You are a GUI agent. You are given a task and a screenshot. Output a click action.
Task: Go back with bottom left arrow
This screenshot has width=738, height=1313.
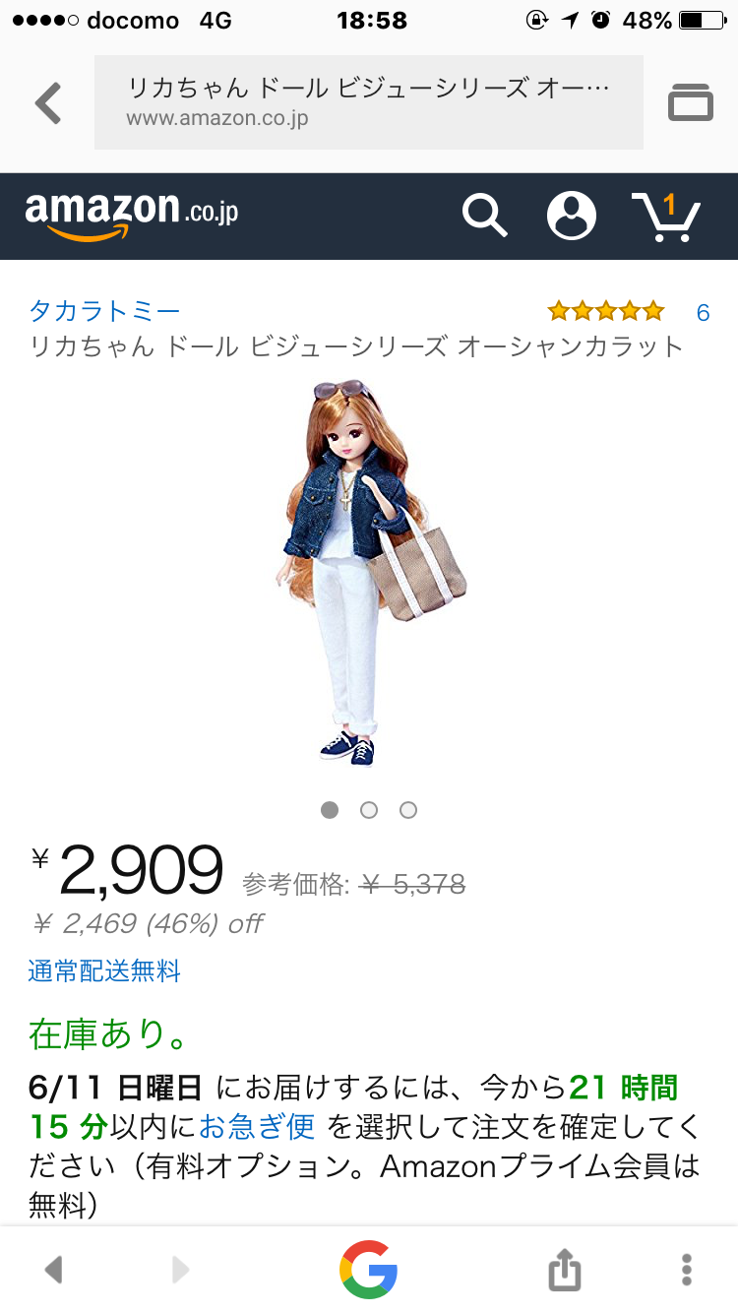point(53,1270)
